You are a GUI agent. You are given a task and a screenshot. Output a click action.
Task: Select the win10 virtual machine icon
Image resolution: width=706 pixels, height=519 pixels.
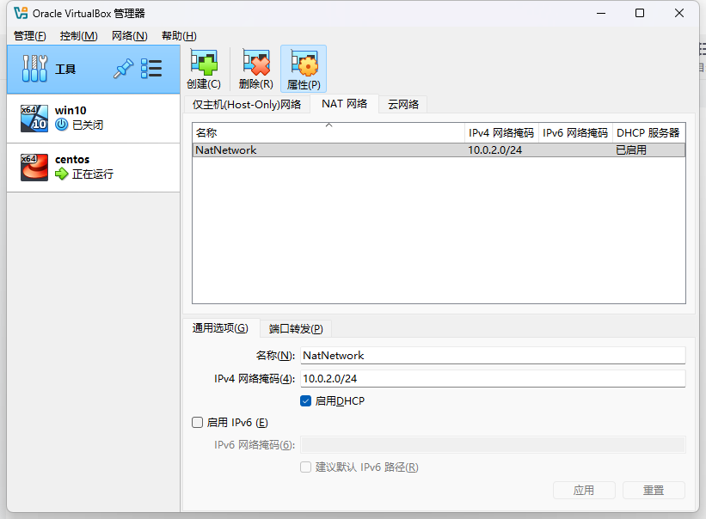34,119
